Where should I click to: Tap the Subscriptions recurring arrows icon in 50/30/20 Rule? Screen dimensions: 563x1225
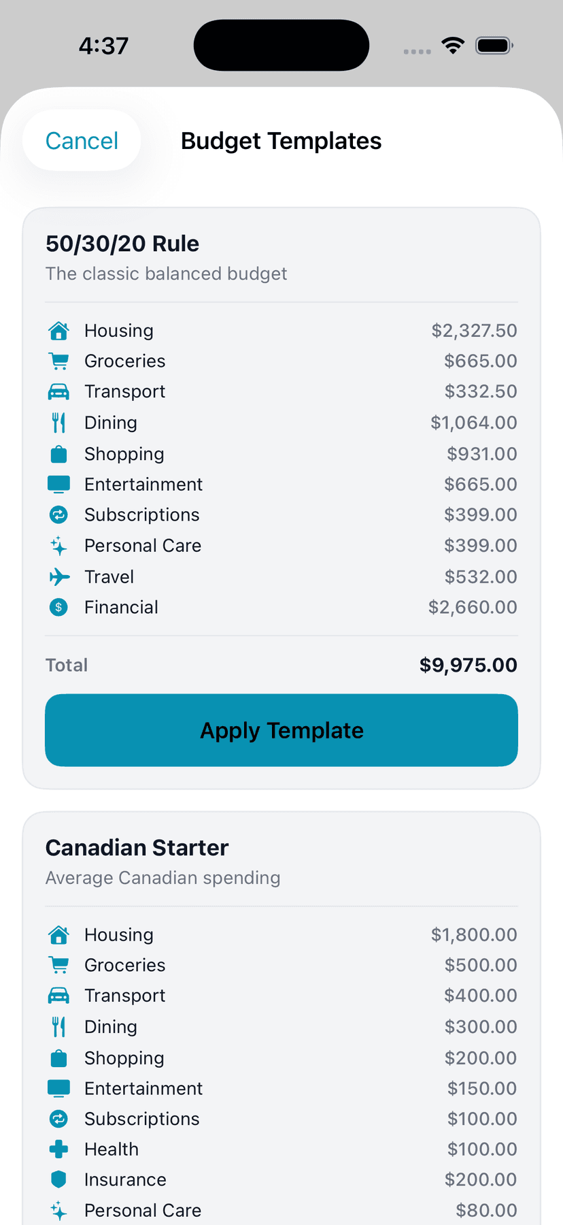[x=59, y=515]
